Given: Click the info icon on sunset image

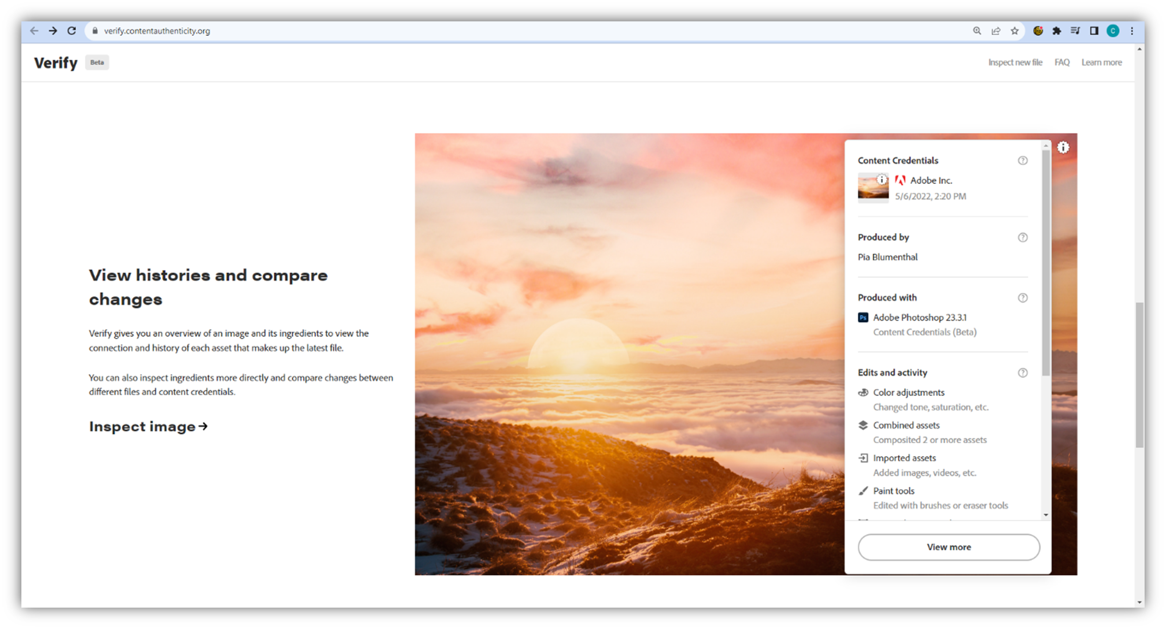Looking at the screenshot, I should pyautogui.click(x=1063, y=147).
